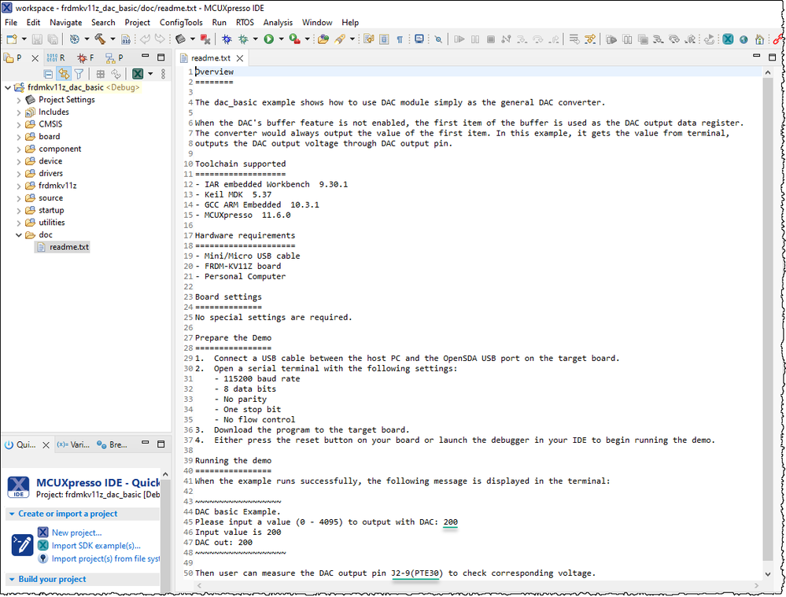Click the Run with coverage icon

click(x=295, y=39)
